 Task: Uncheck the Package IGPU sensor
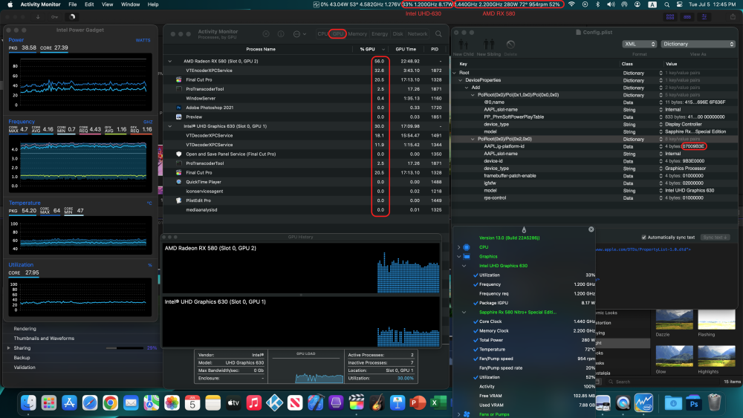(x=476, y=303)
